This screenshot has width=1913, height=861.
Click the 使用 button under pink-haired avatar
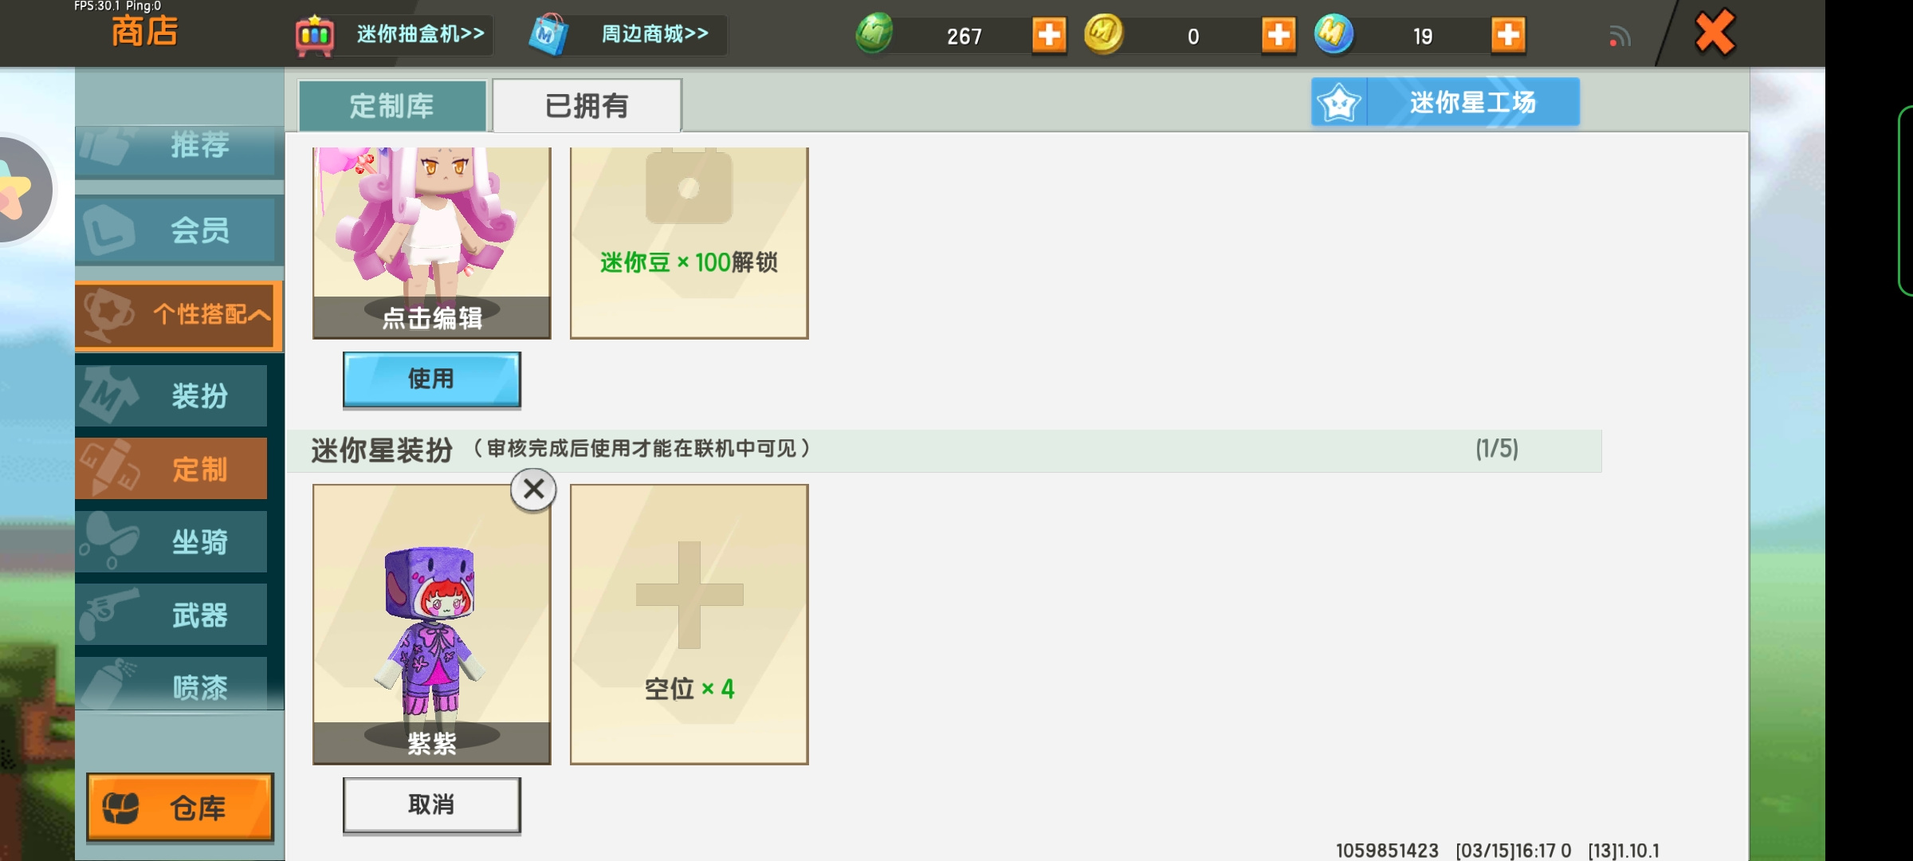[x=431, y=379]
